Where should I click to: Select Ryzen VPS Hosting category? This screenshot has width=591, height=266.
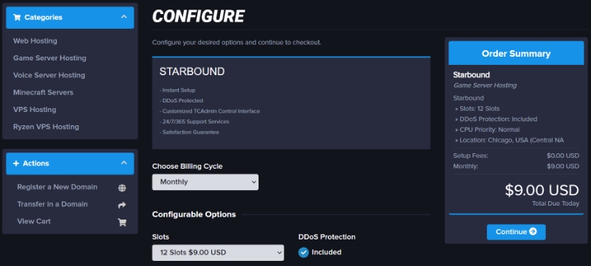46,127
